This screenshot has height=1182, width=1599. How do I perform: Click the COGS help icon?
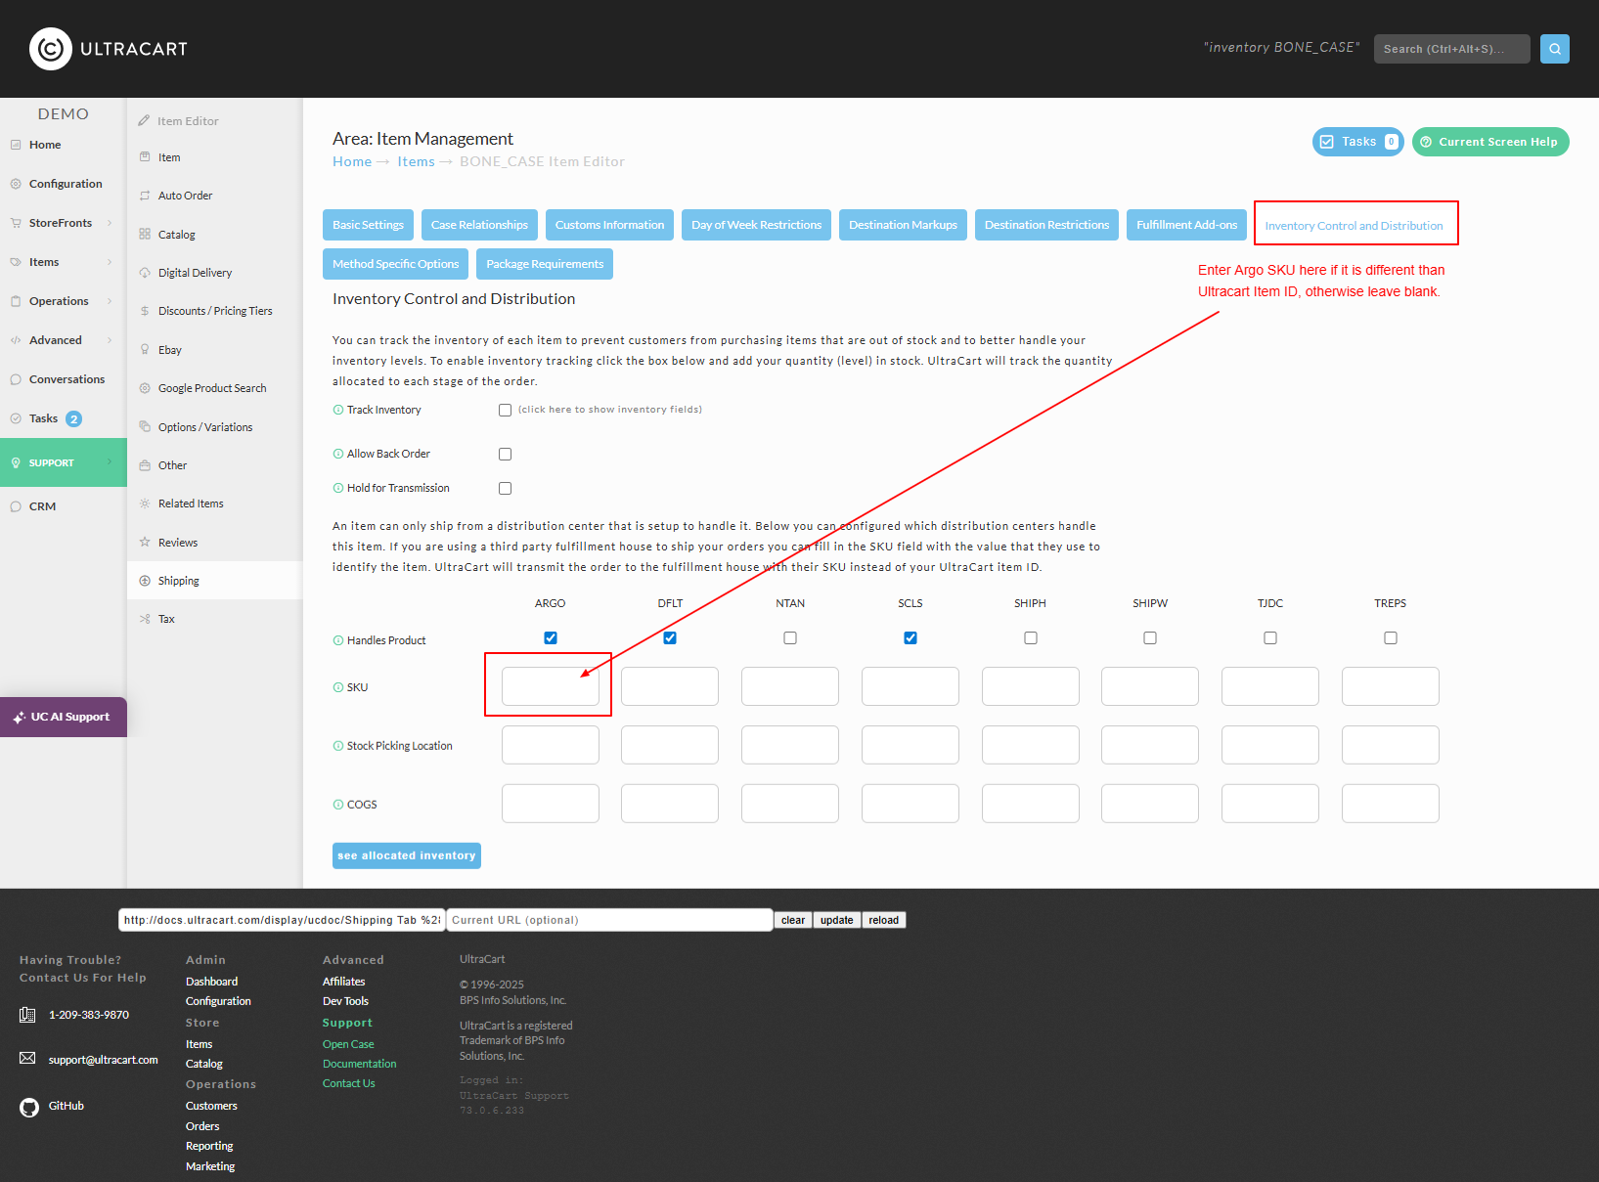pyautogui.click(x=338, y=805)
